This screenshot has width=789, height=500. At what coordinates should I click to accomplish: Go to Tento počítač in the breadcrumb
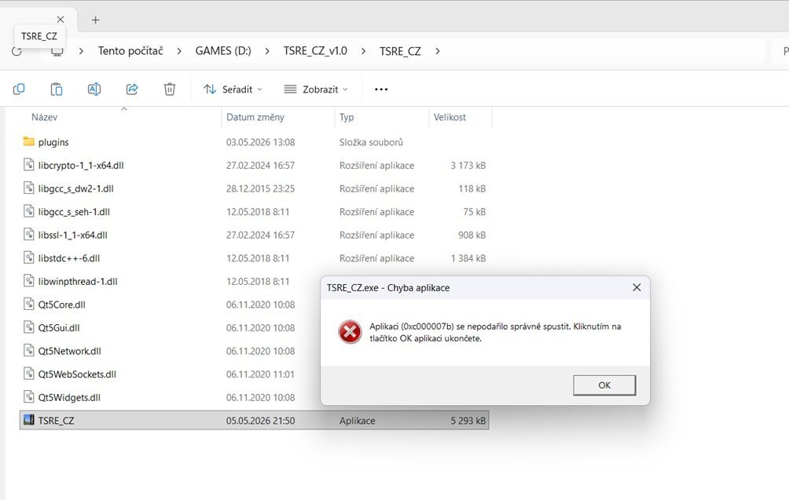(130, 51)
